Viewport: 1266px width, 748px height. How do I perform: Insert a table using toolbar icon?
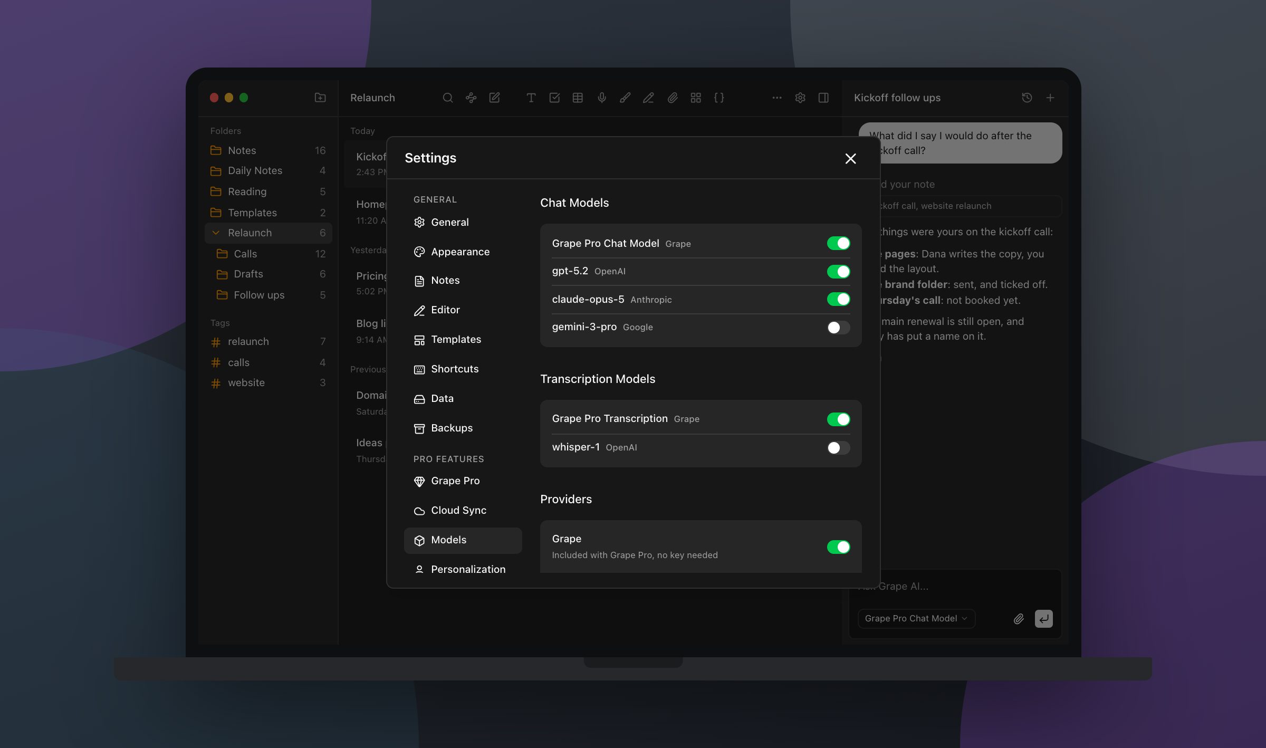pos(578,98)
